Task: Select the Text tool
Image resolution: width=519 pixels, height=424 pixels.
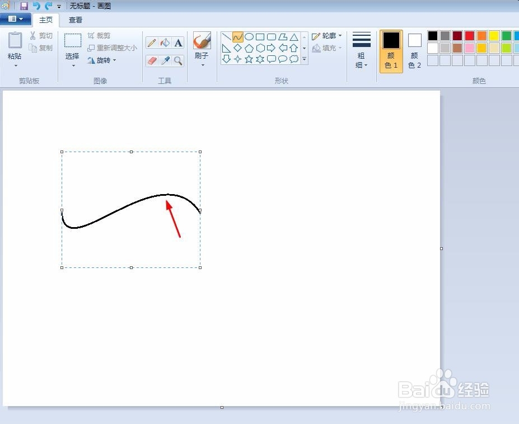Action: point(178,43)
